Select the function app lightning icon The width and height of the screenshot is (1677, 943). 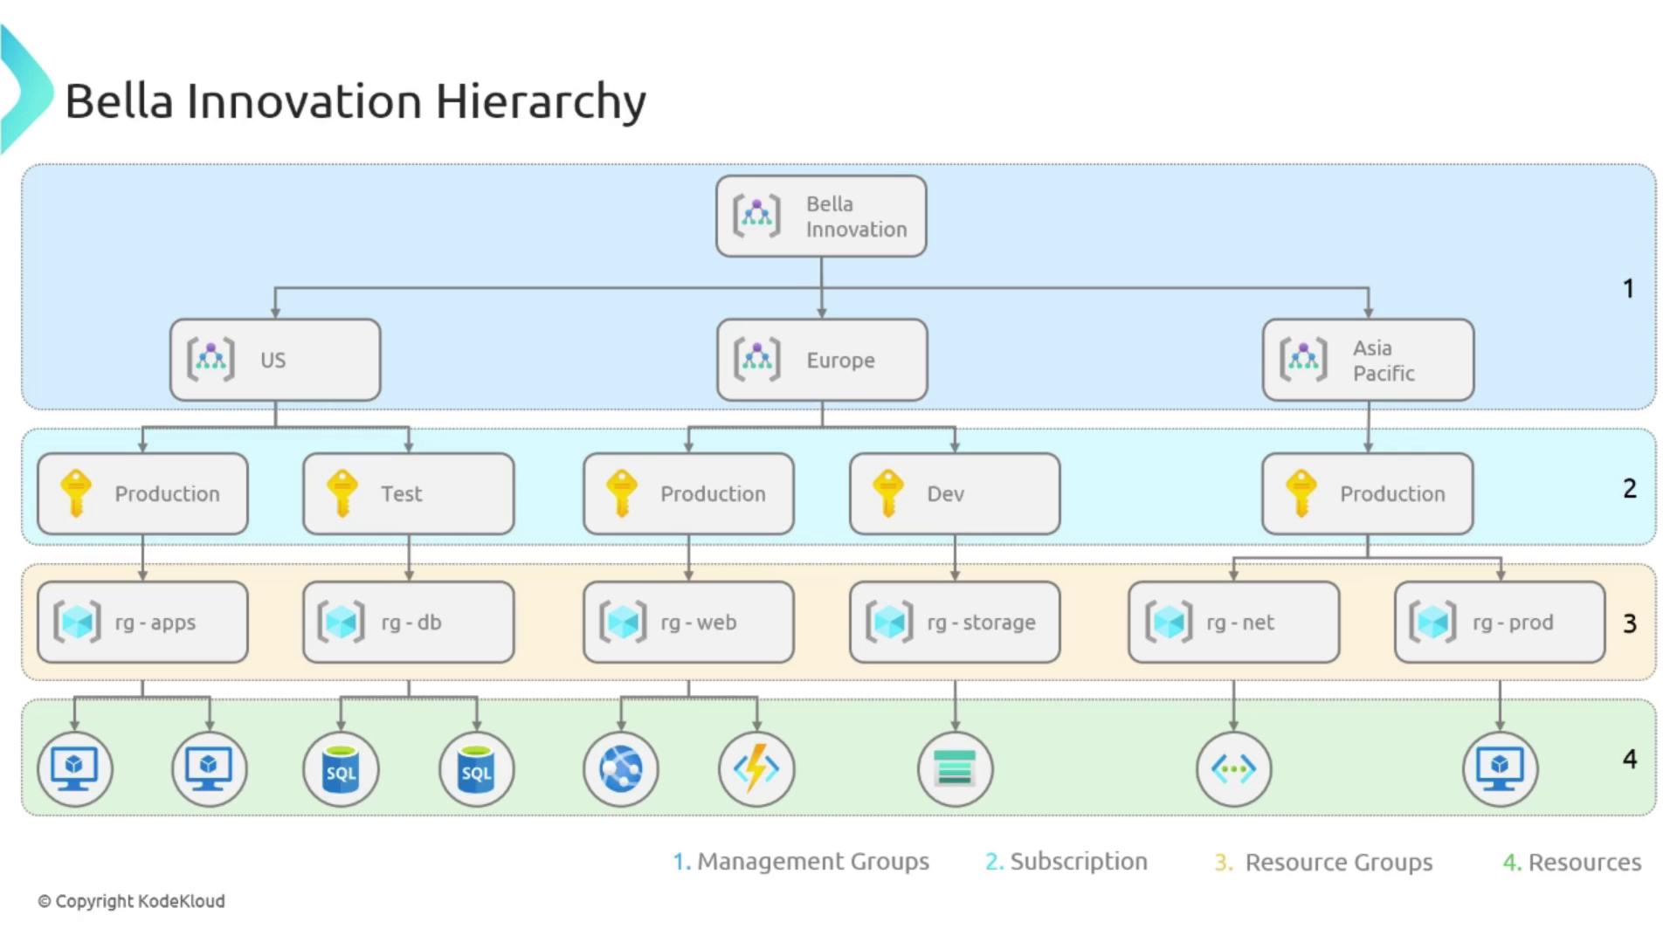[756, 769]
